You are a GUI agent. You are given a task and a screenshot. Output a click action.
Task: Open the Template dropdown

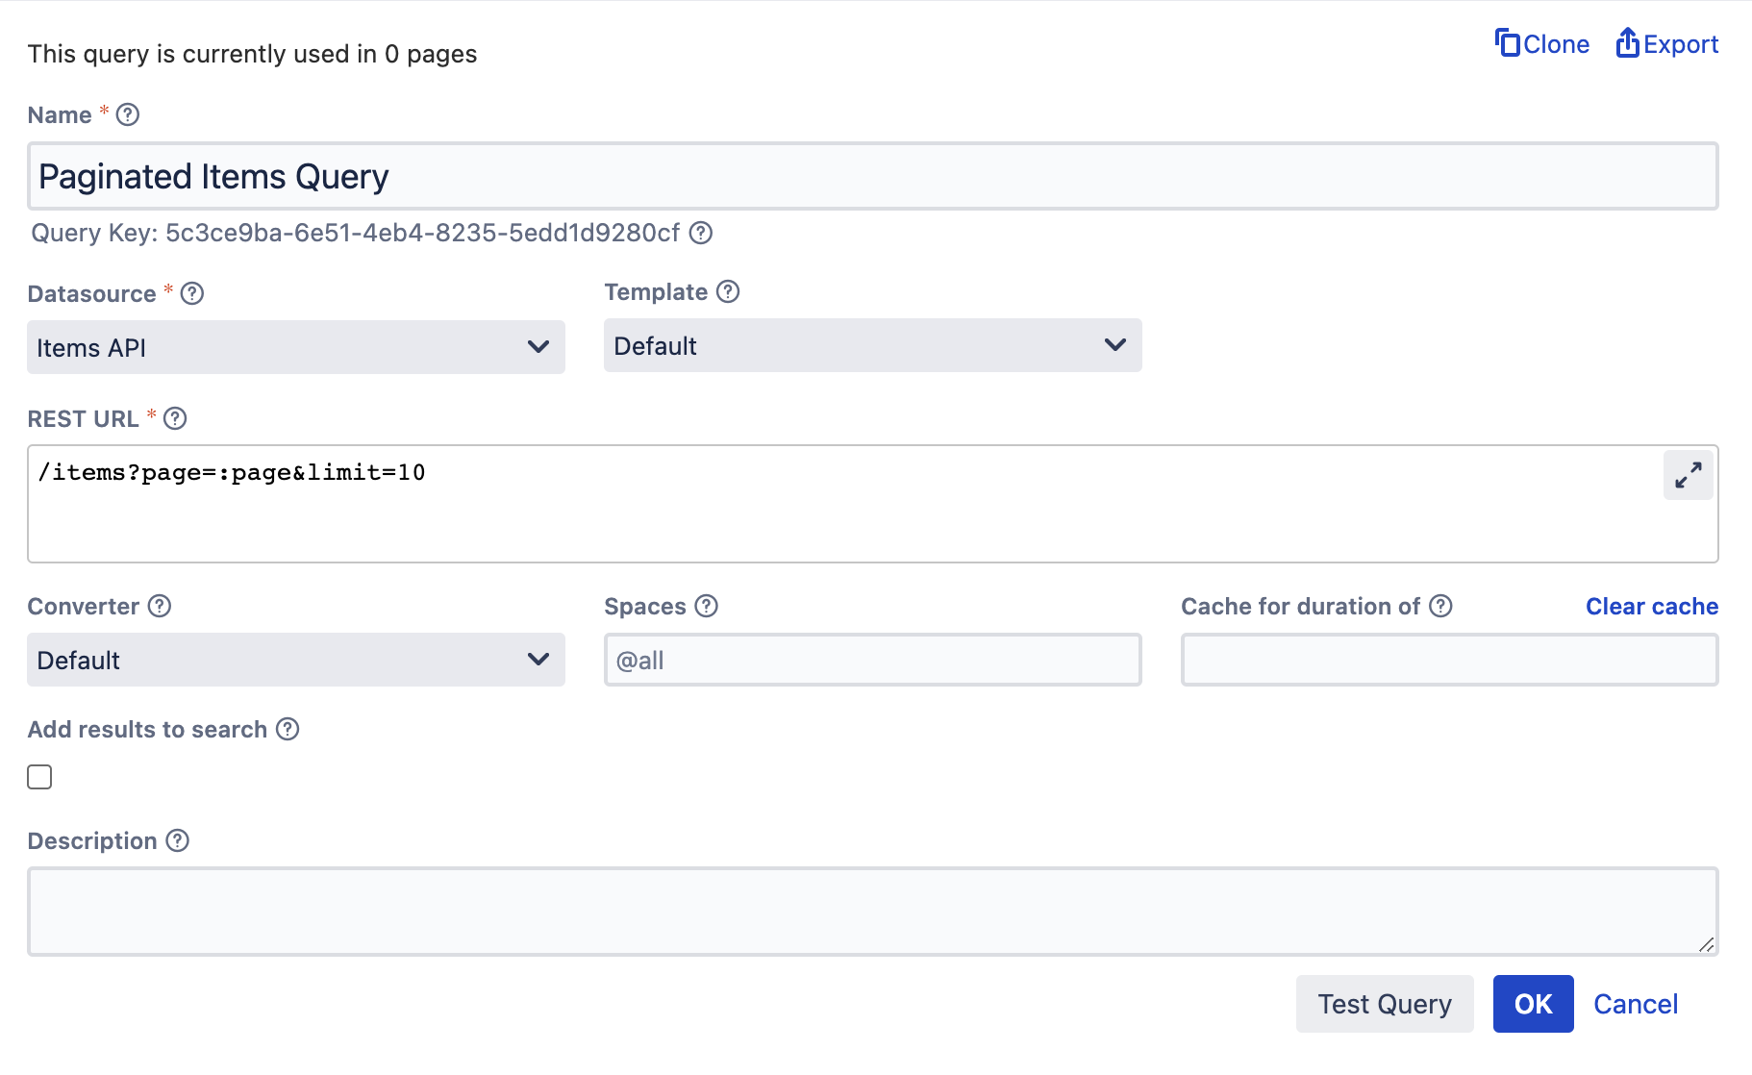[x=872, y=345]
